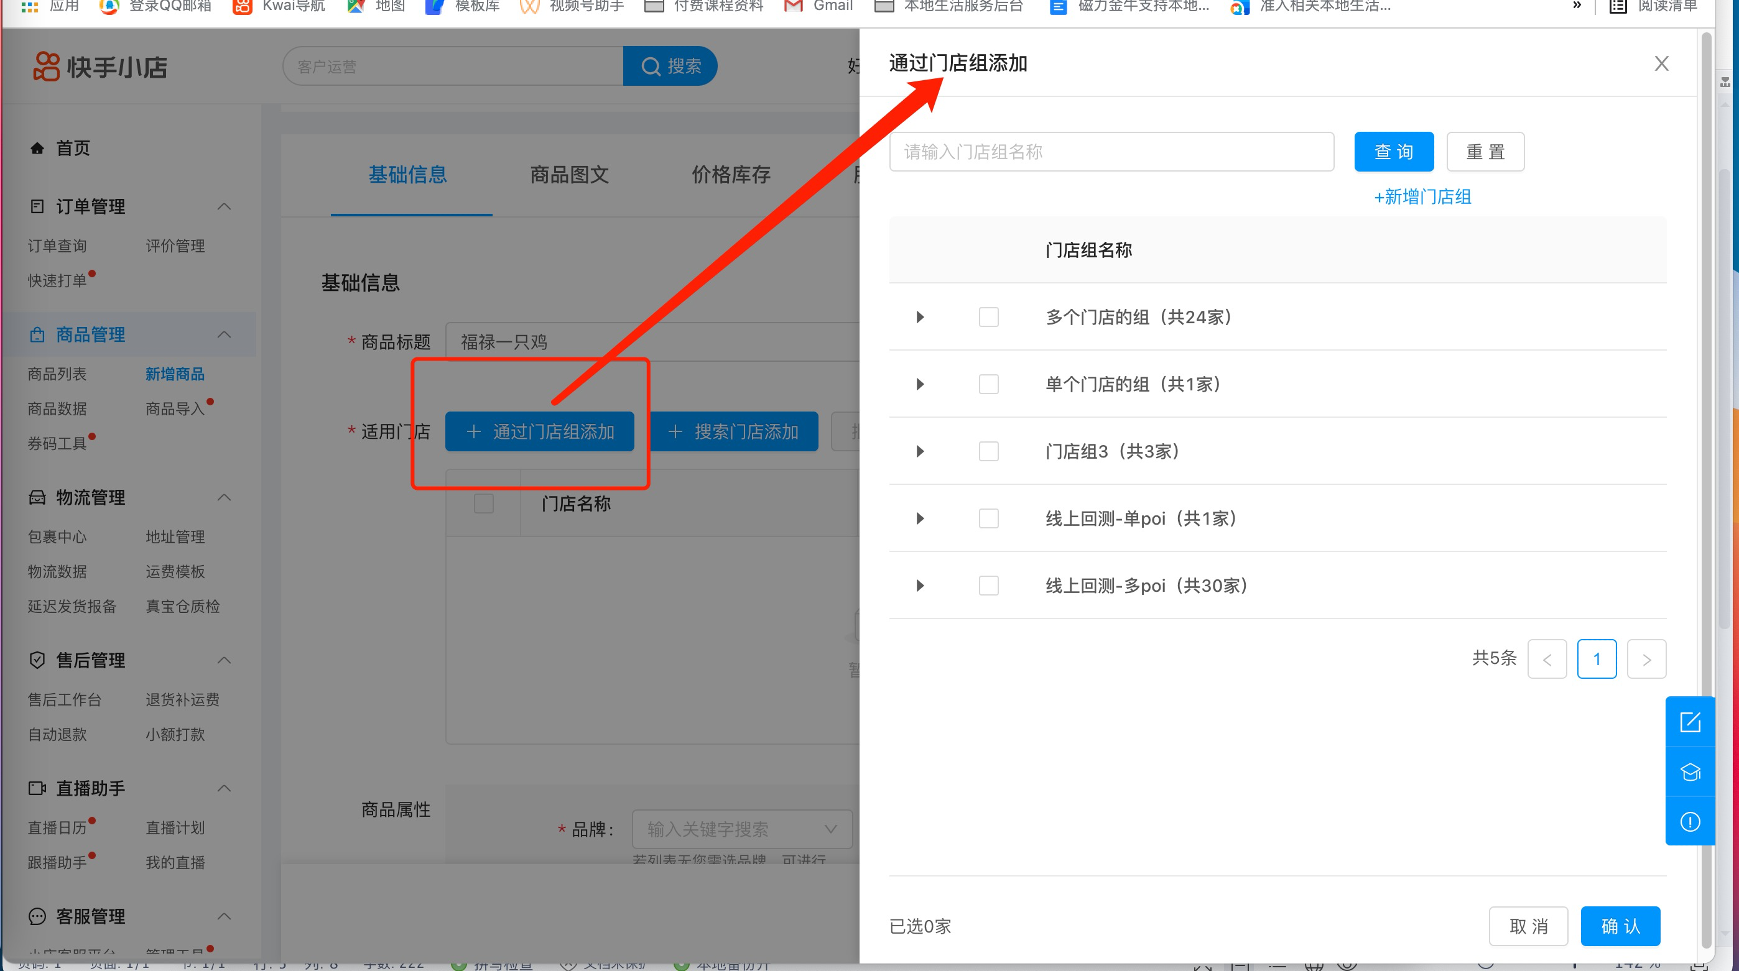Collapse the 商品管理 menu section
This screenshot has height=971, width=1739.
tap(224, 334)
